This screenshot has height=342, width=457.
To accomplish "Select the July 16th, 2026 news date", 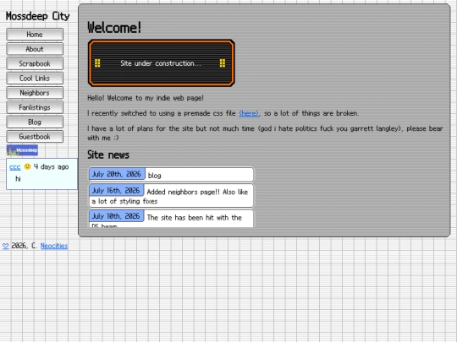I will [116, 191].
